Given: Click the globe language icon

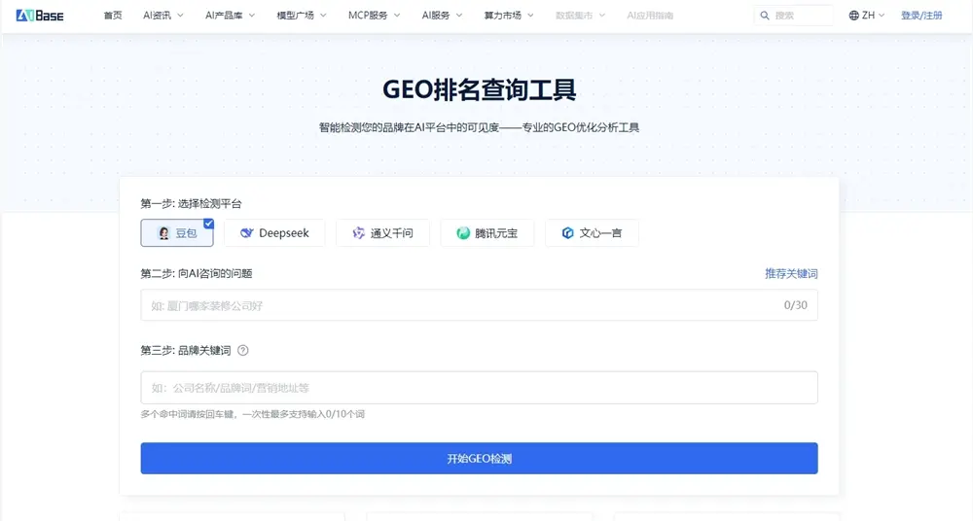Looking at the screenshot, I should (853, 16).
